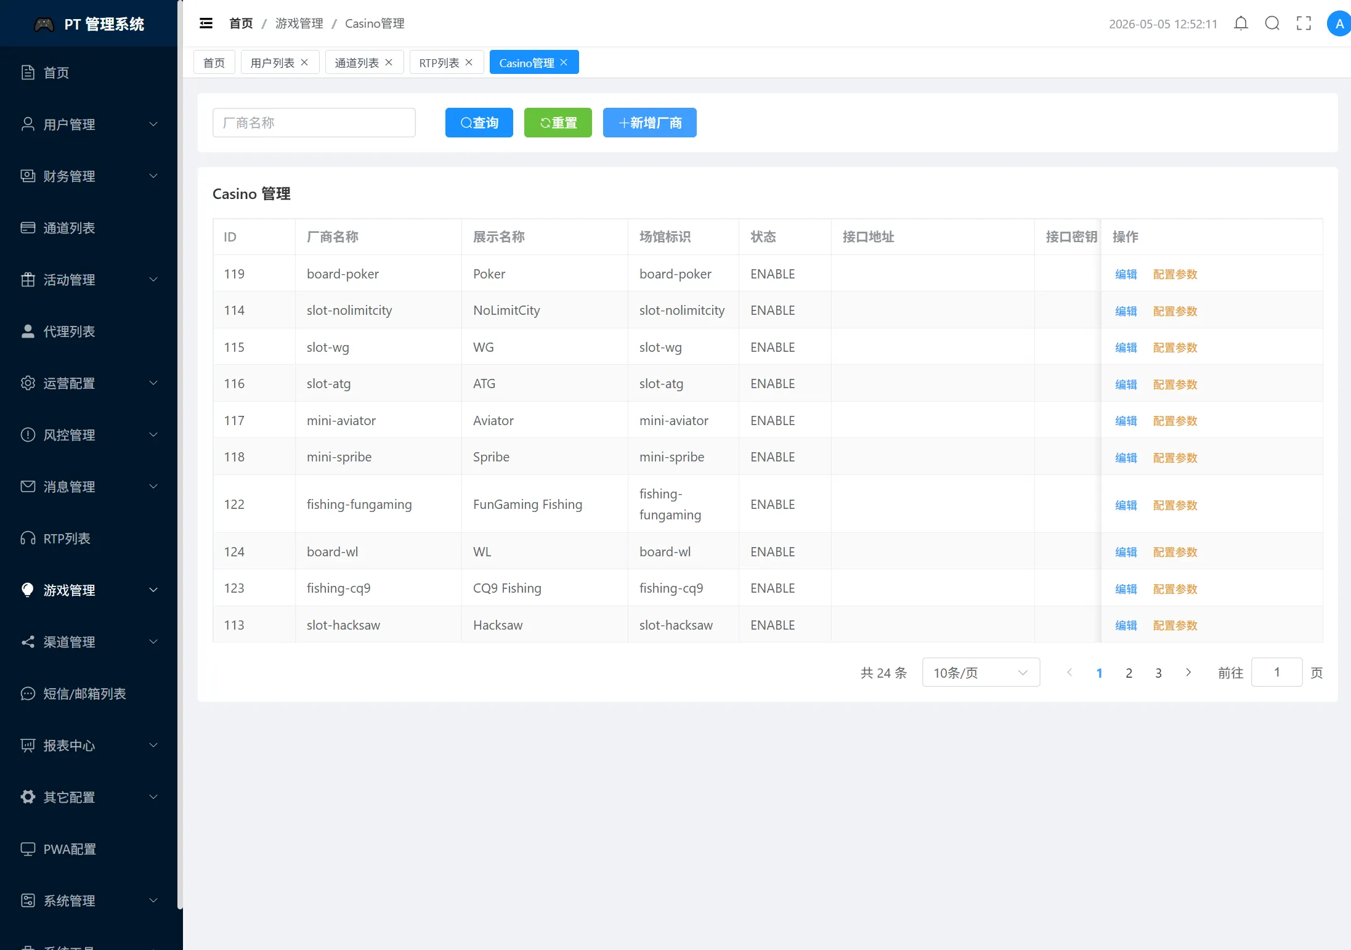
Task: Click the 首页 document icon in sidebar
Action: point(28,72)
